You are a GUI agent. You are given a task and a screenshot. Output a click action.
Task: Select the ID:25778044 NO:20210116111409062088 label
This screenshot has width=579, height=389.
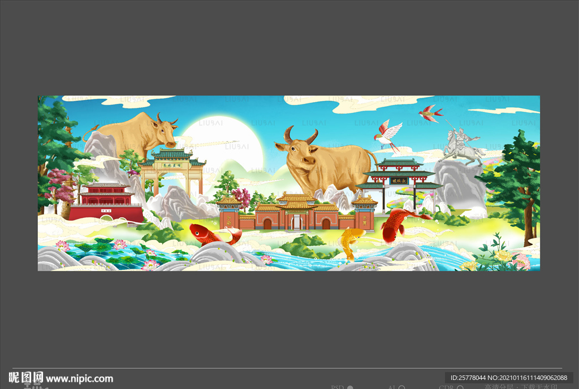point(509,378)
